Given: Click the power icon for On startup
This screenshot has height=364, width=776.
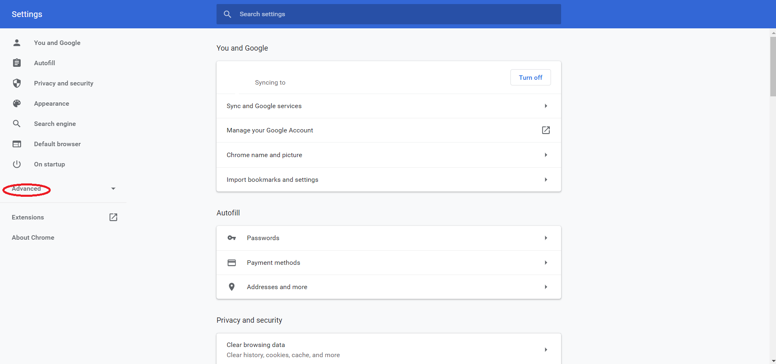Looking at the screenshot, I should (17, 164).
